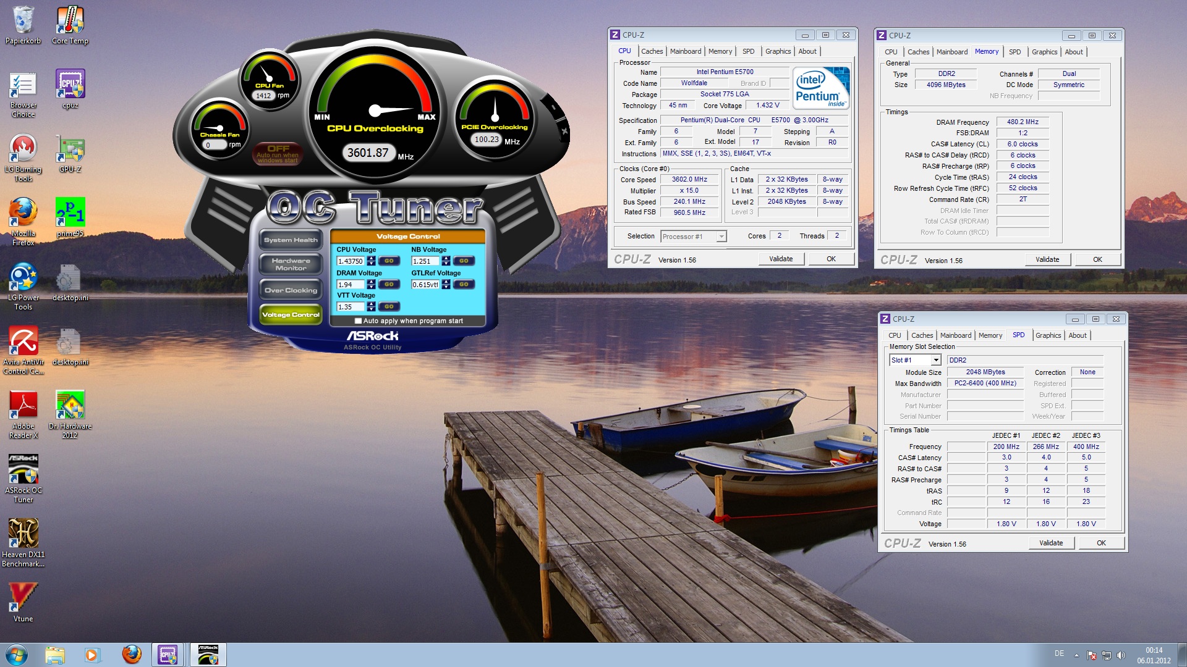Click GO button next to DRAM Voltage

tap(389, 285)
